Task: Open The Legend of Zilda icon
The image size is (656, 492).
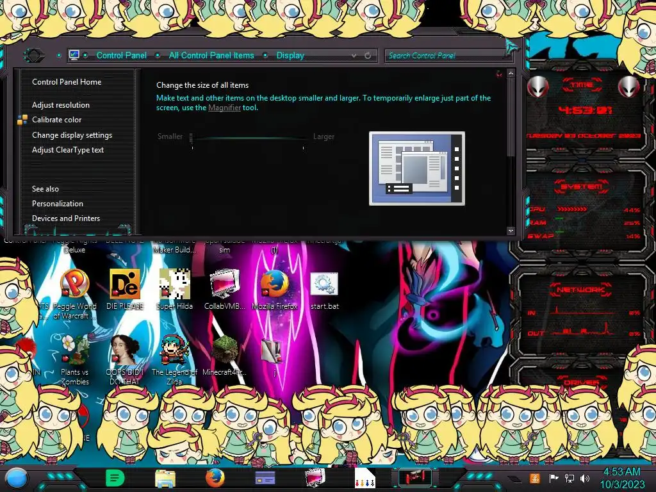Action: (x=174, y=350)
